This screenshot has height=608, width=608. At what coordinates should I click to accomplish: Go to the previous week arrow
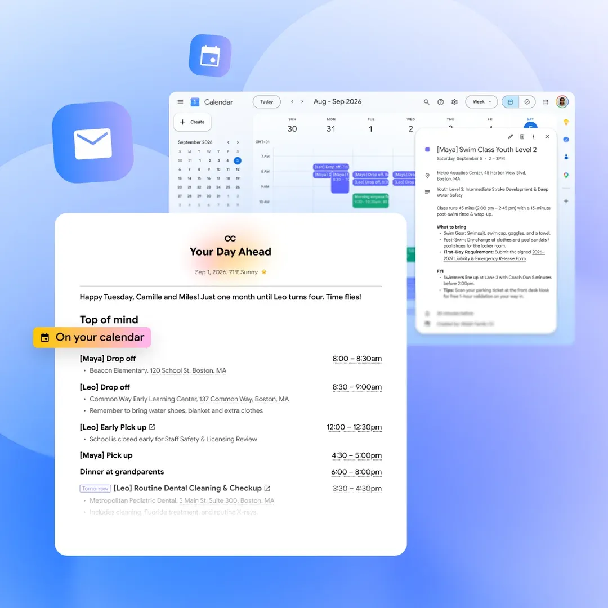(x=292, y=101)
